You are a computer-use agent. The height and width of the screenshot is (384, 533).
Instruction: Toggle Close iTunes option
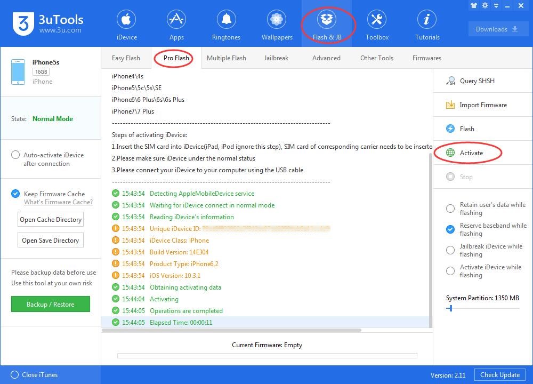[x=14, y=374]
